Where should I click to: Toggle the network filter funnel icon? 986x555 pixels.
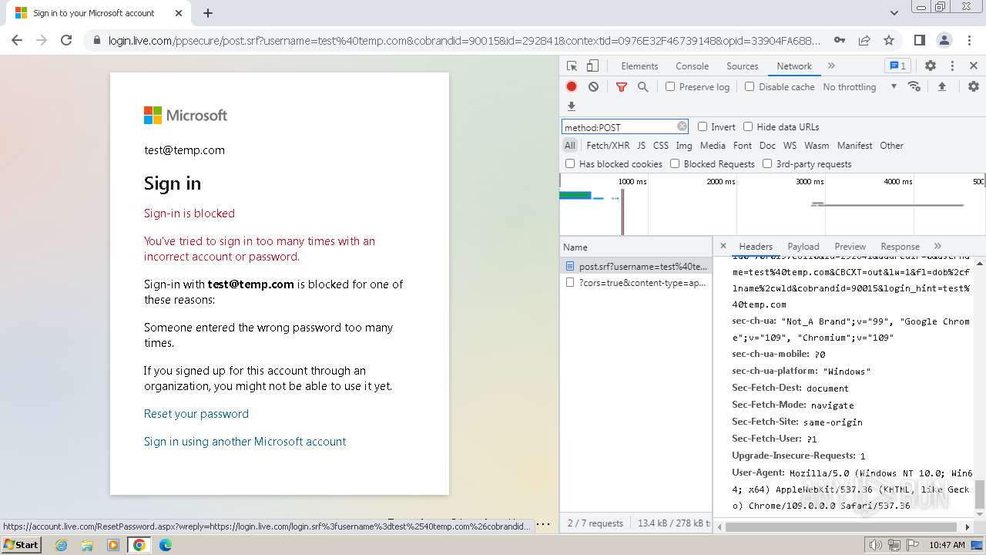coord(622,87)
